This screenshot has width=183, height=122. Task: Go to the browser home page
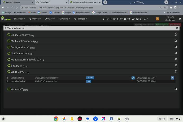click(x=16, y=8)
